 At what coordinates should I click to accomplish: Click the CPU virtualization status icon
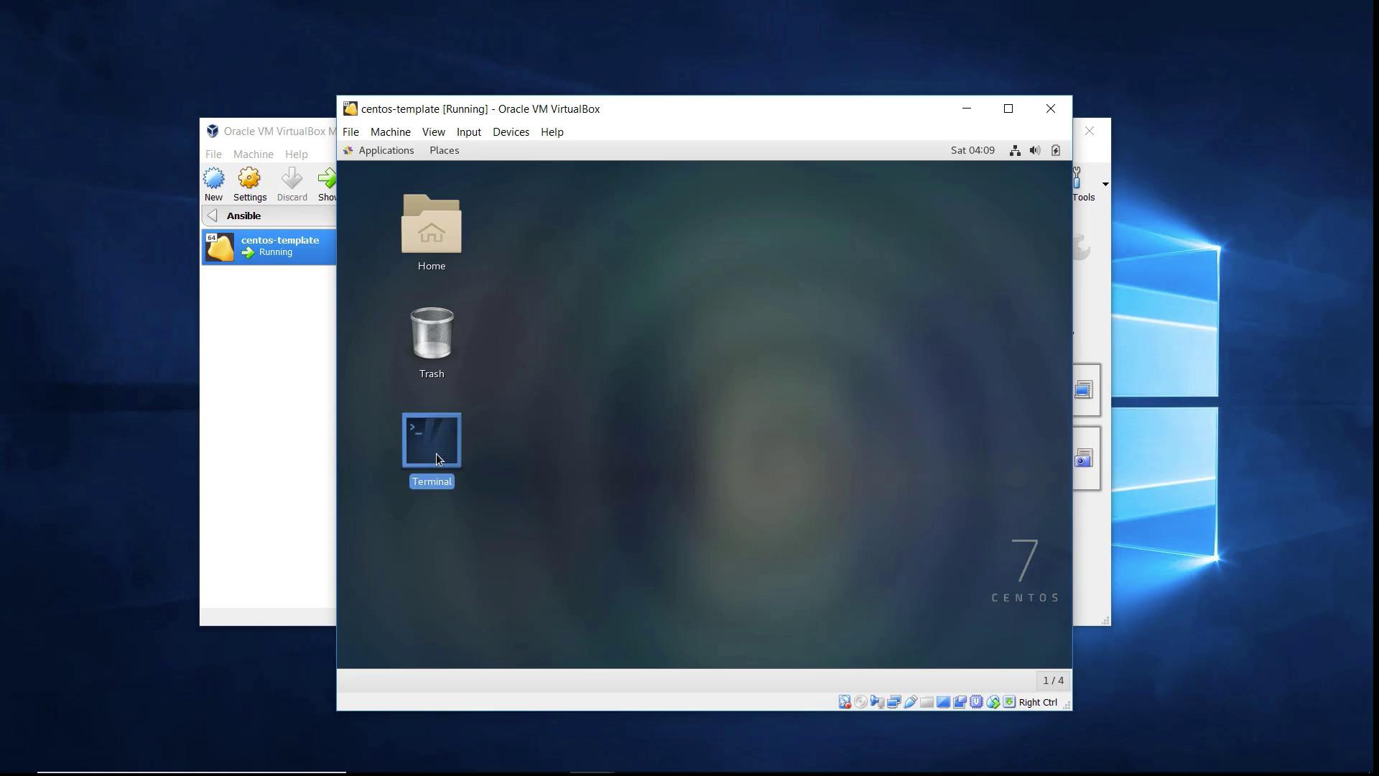click(976, 702)
